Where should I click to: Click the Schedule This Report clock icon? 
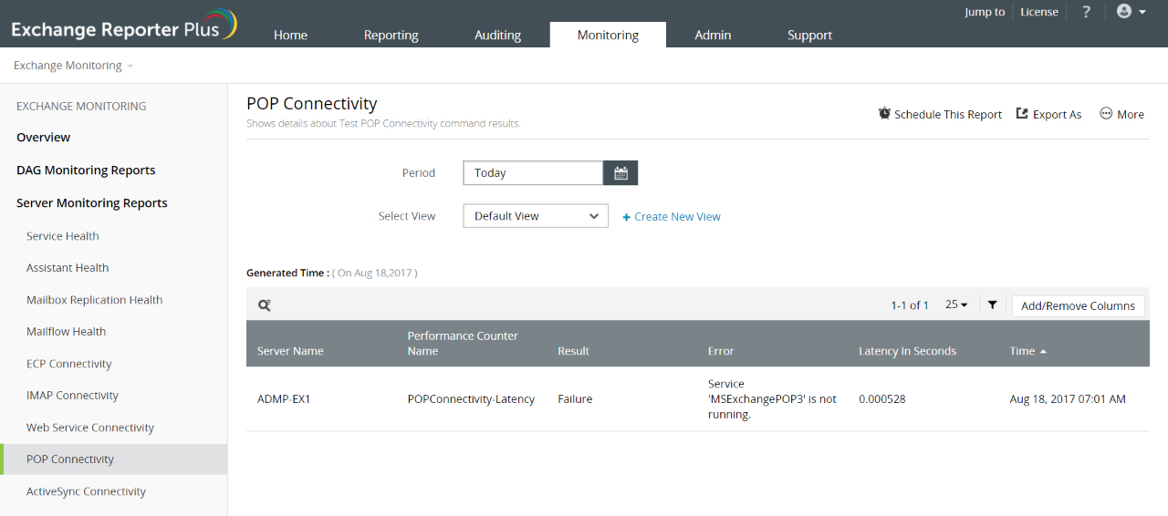(884, 114)
